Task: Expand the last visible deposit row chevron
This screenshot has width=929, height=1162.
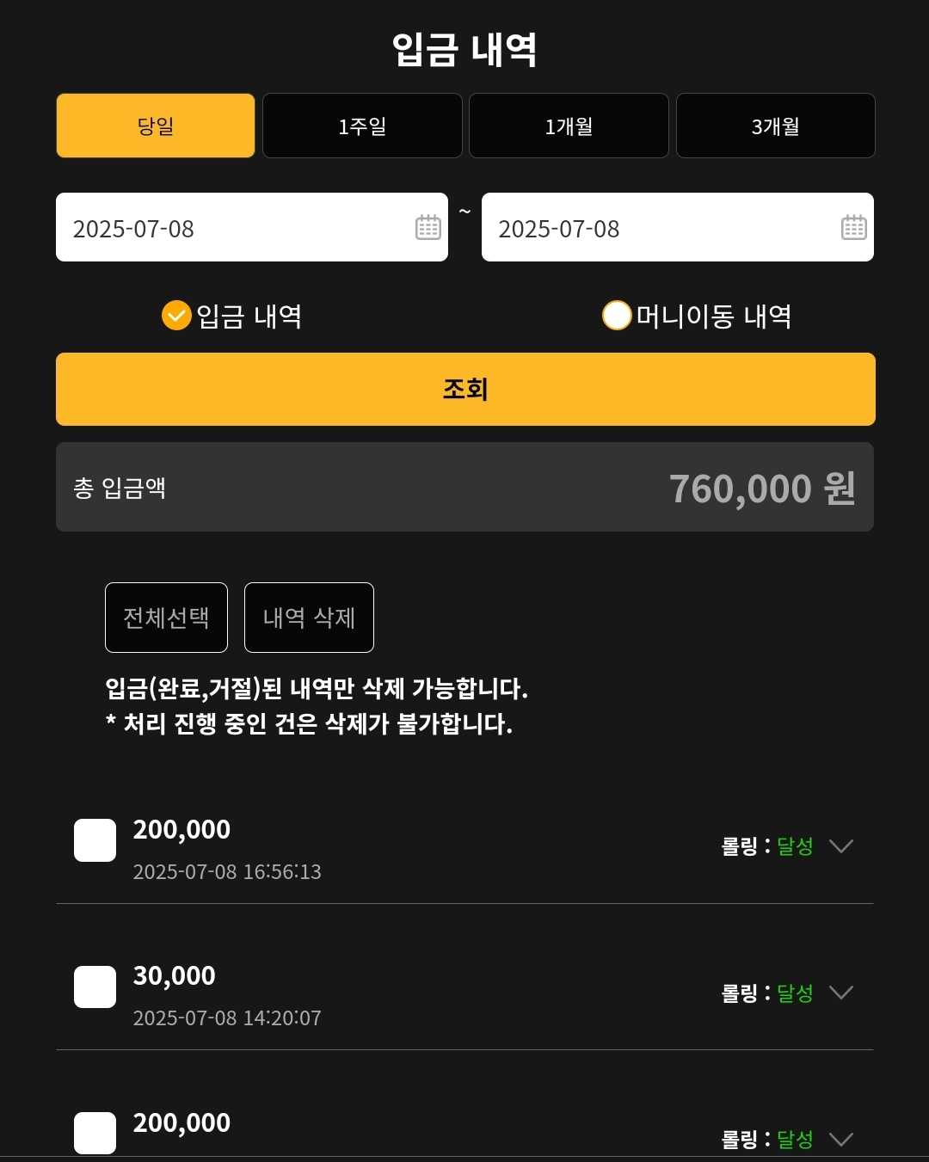Action: pos(840,1140)
